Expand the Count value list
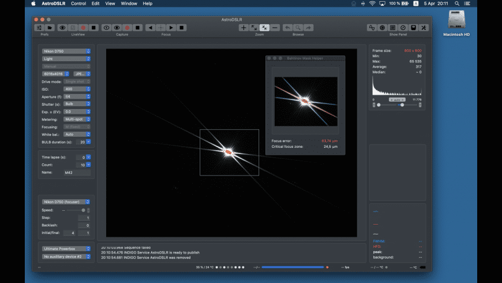 coord(88,165)
